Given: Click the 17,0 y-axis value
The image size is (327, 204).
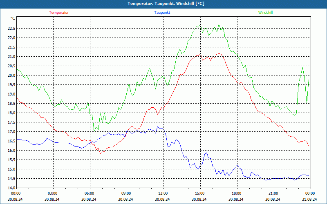Looking at the screenshot, I should coord(11,131).
